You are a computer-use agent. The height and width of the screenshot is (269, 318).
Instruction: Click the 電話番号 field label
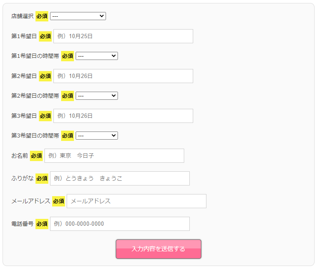tap(22, 224)
